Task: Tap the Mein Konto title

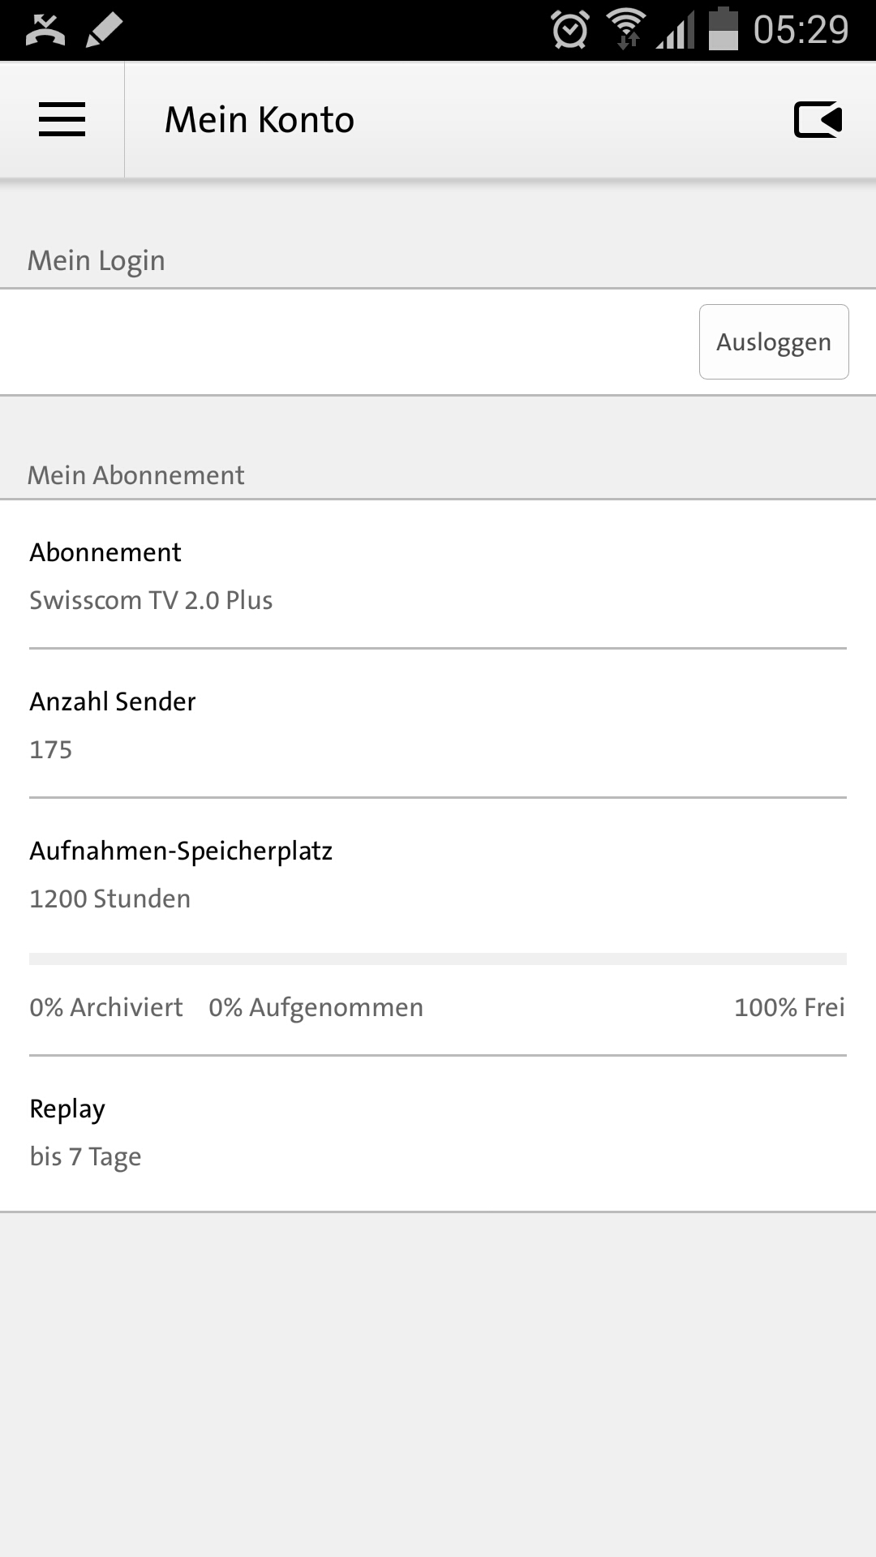Action: (x=260, y=120)
